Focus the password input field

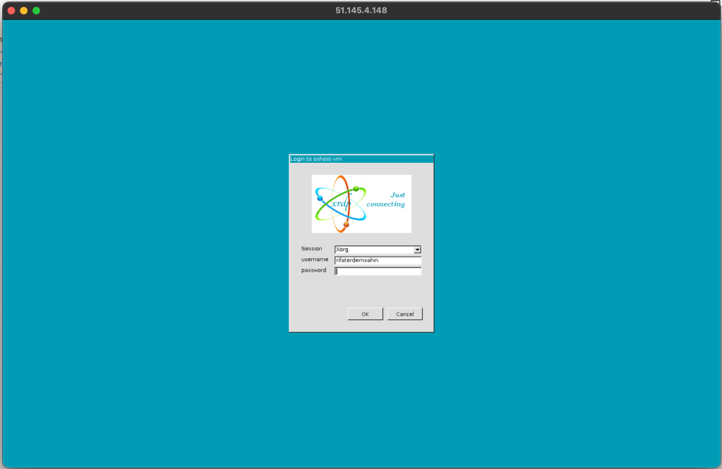pyautogui.click(x=378, y=271)
